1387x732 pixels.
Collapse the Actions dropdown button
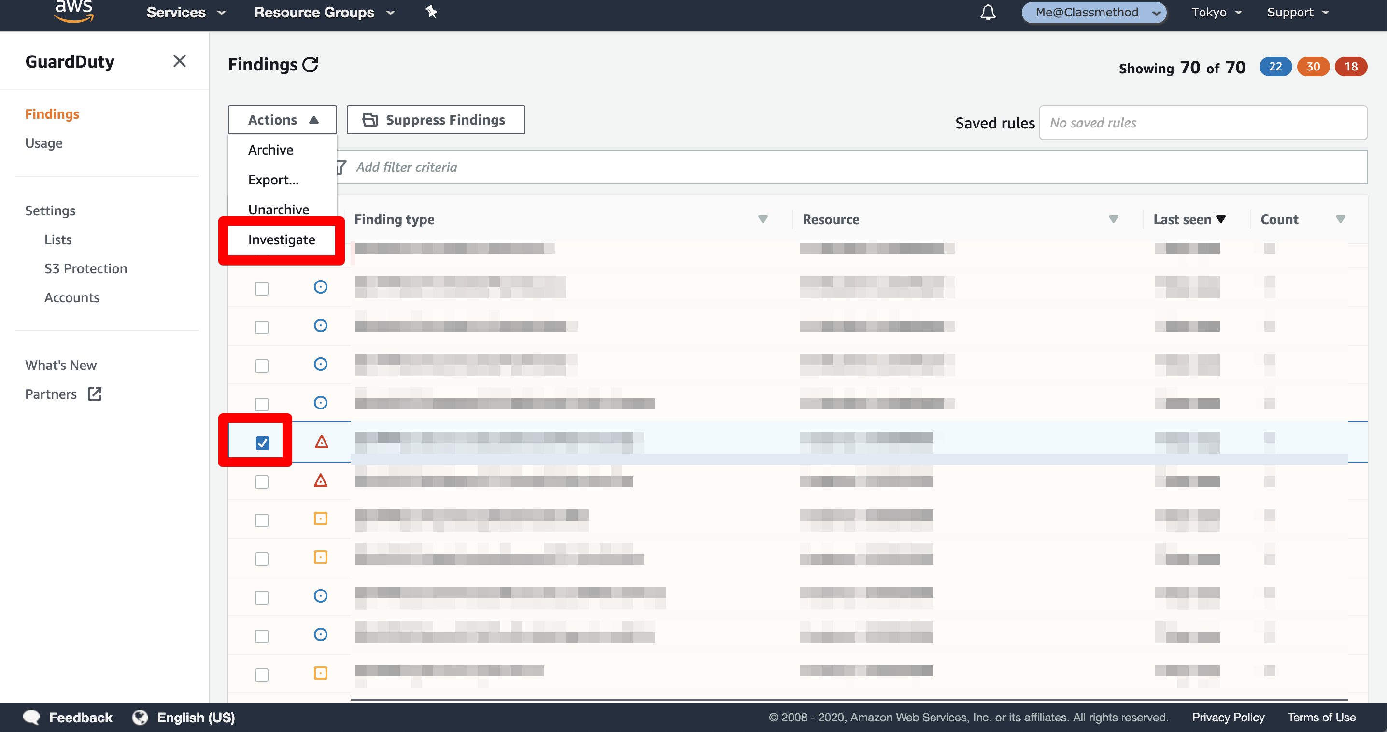click(x=282, y=119)
